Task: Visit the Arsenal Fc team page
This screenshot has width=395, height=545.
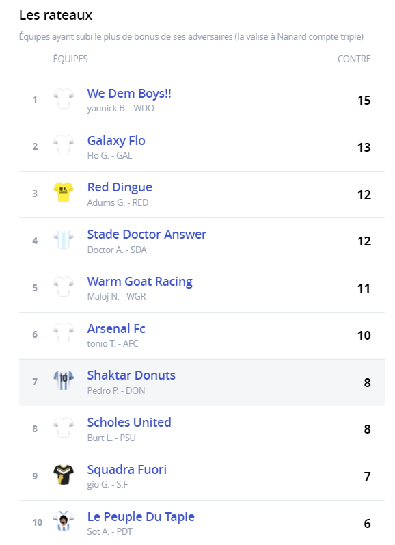Action: (x=116, y=329)
